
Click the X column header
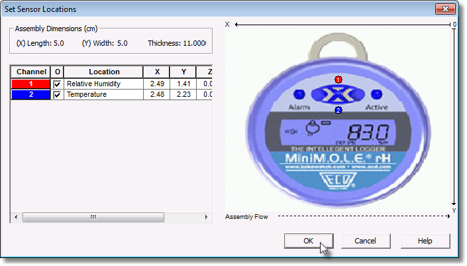pyautogui.click(x=156, y=72)
